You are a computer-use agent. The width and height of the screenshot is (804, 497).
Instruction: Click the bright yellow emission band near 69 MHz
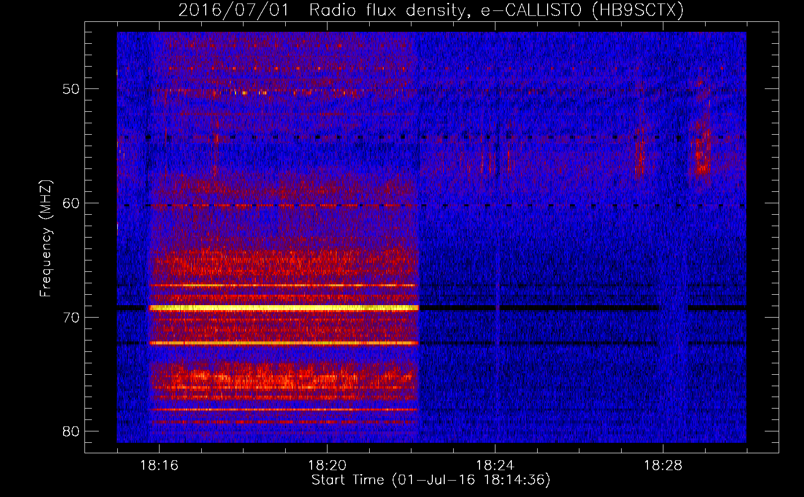point(284,308)
